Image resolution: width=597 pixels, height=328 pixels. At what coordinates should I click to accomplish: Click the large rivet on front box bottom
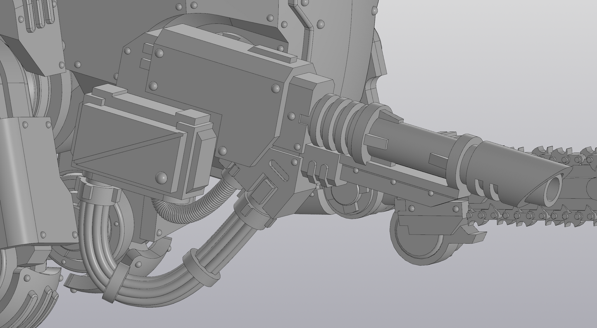pyautogui.click(x=161, y=177)
